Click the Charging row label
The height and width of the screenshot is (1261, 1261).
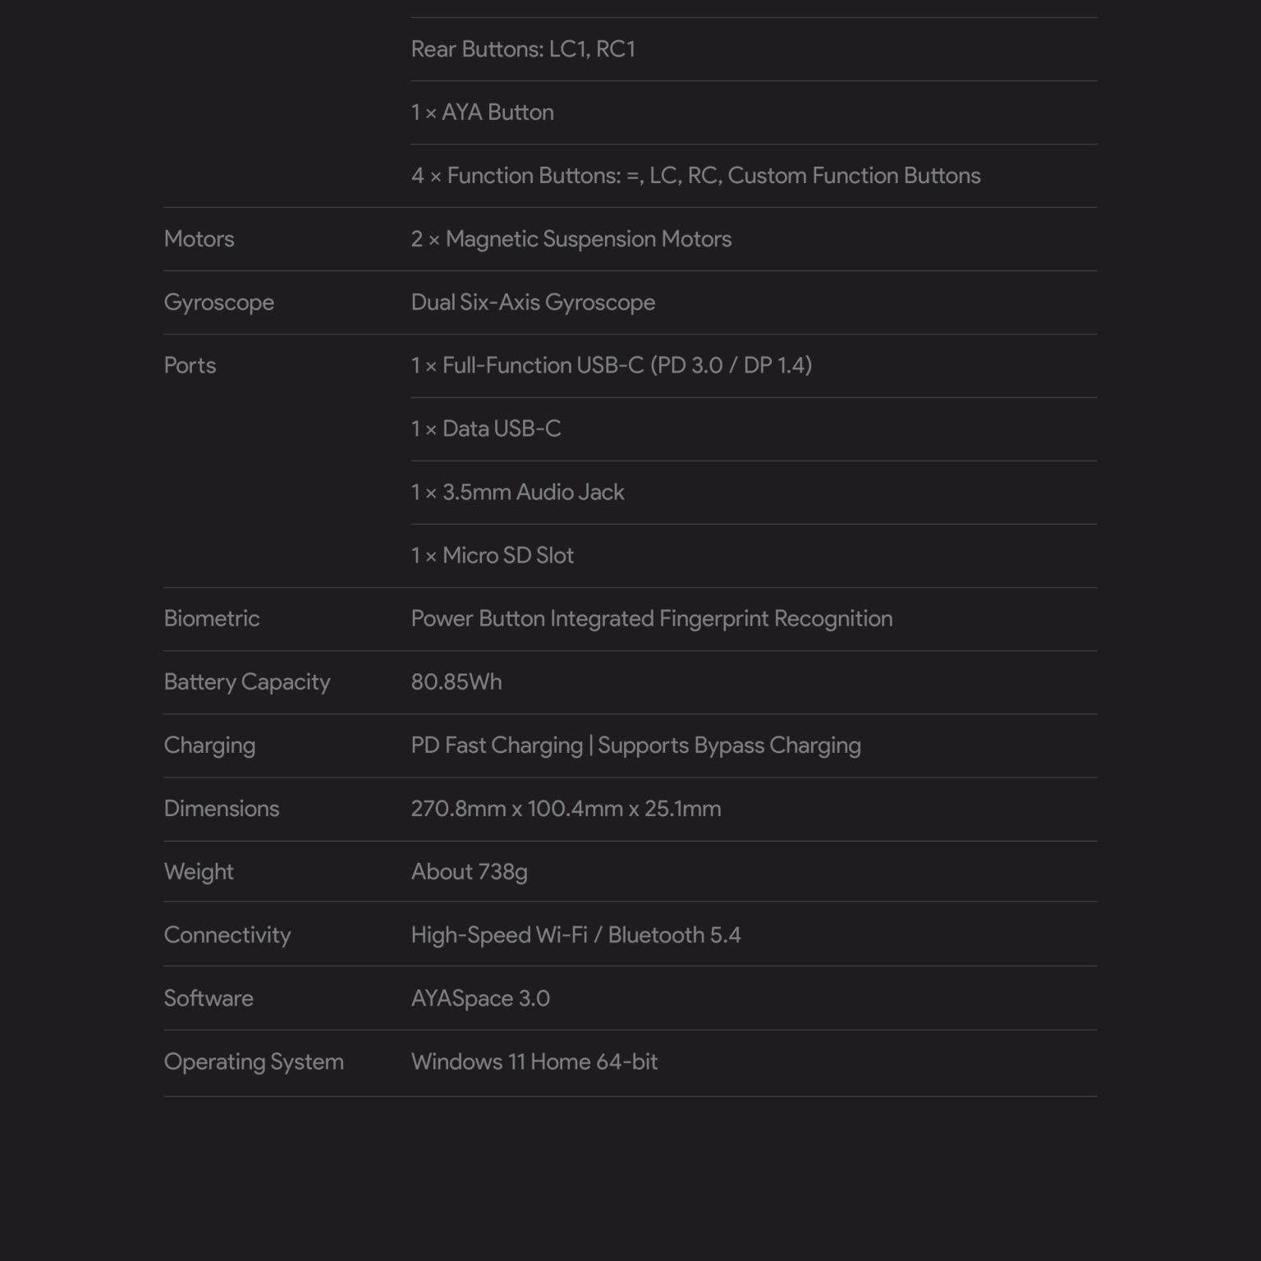209,745
